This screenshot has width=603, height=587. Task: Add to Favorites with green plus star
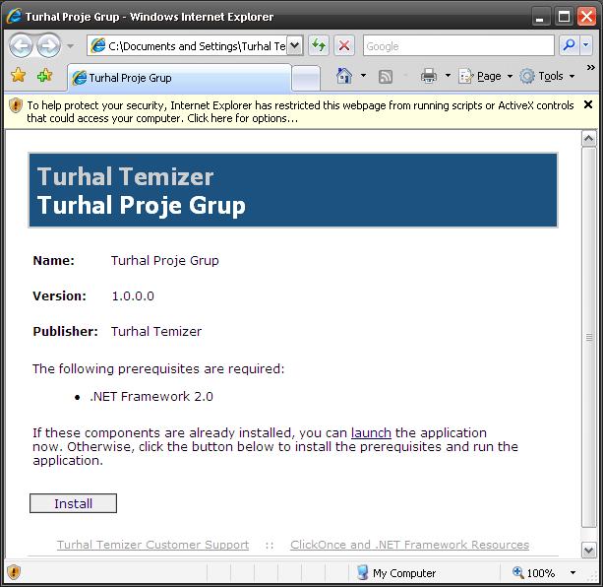(44, 75)
